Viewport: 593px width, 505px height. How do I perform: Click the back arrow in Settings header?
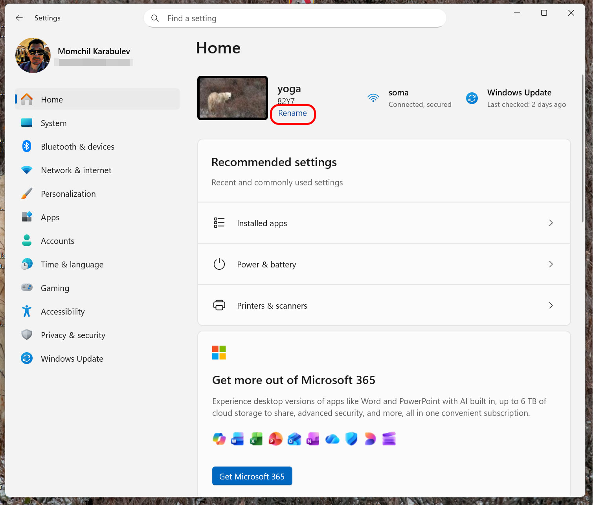coord(19,18)
